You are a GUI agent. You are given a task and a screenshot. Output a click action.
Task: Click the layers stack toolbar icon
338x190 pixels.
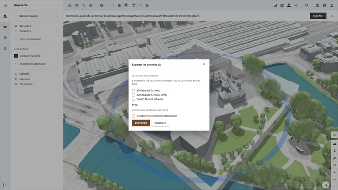pos(77,5)
